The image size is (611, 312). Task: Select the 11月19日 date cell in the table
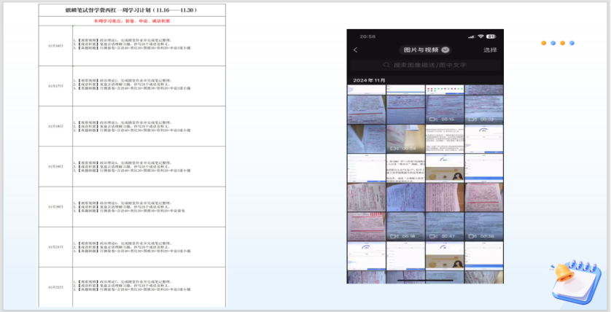(55, 167)
